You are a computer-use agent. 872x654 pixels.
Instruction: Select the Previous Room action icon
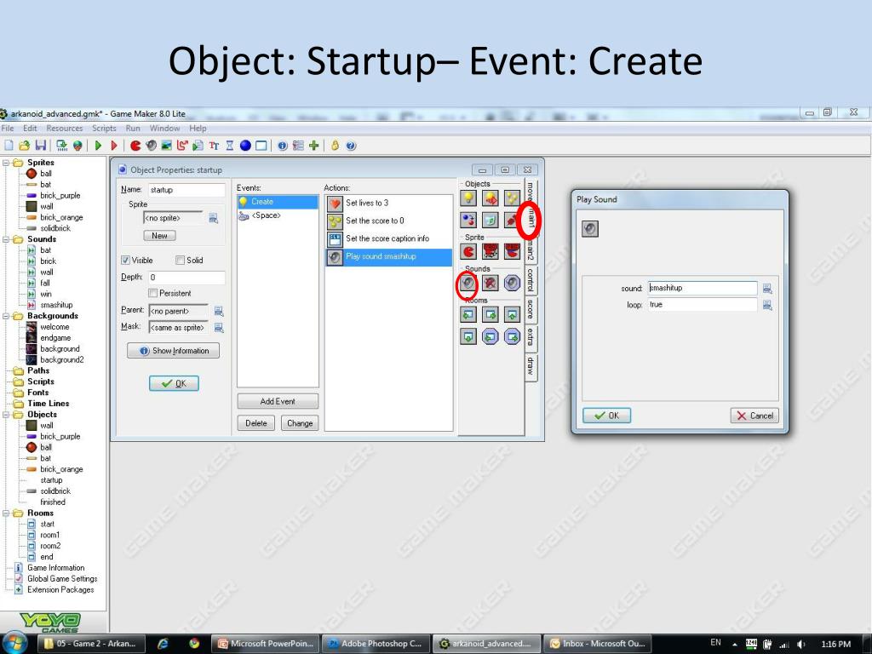click(x=468, y=315)
